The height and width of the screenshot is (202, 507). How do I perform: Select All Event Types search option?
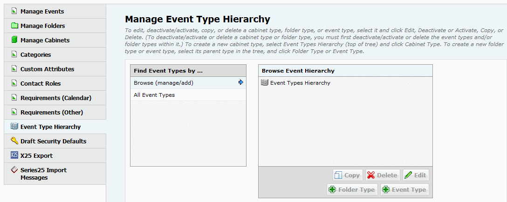point(188,95)
